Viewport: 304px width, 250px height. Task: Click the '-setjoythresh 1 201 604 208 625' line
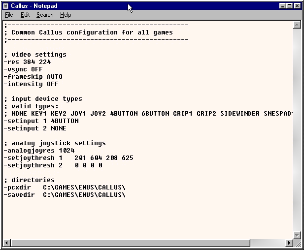pos(68,158)
